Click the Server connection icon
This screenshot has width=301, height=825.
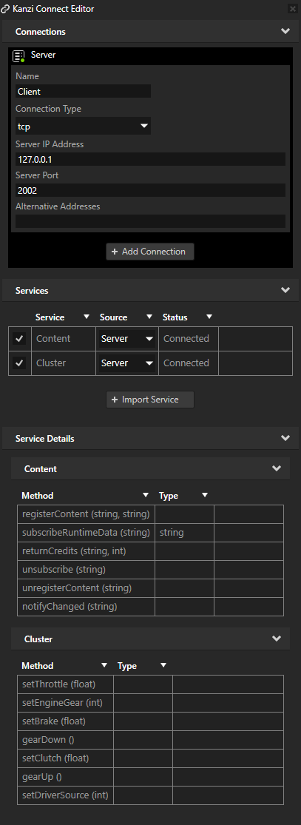[x=19, y=55]
